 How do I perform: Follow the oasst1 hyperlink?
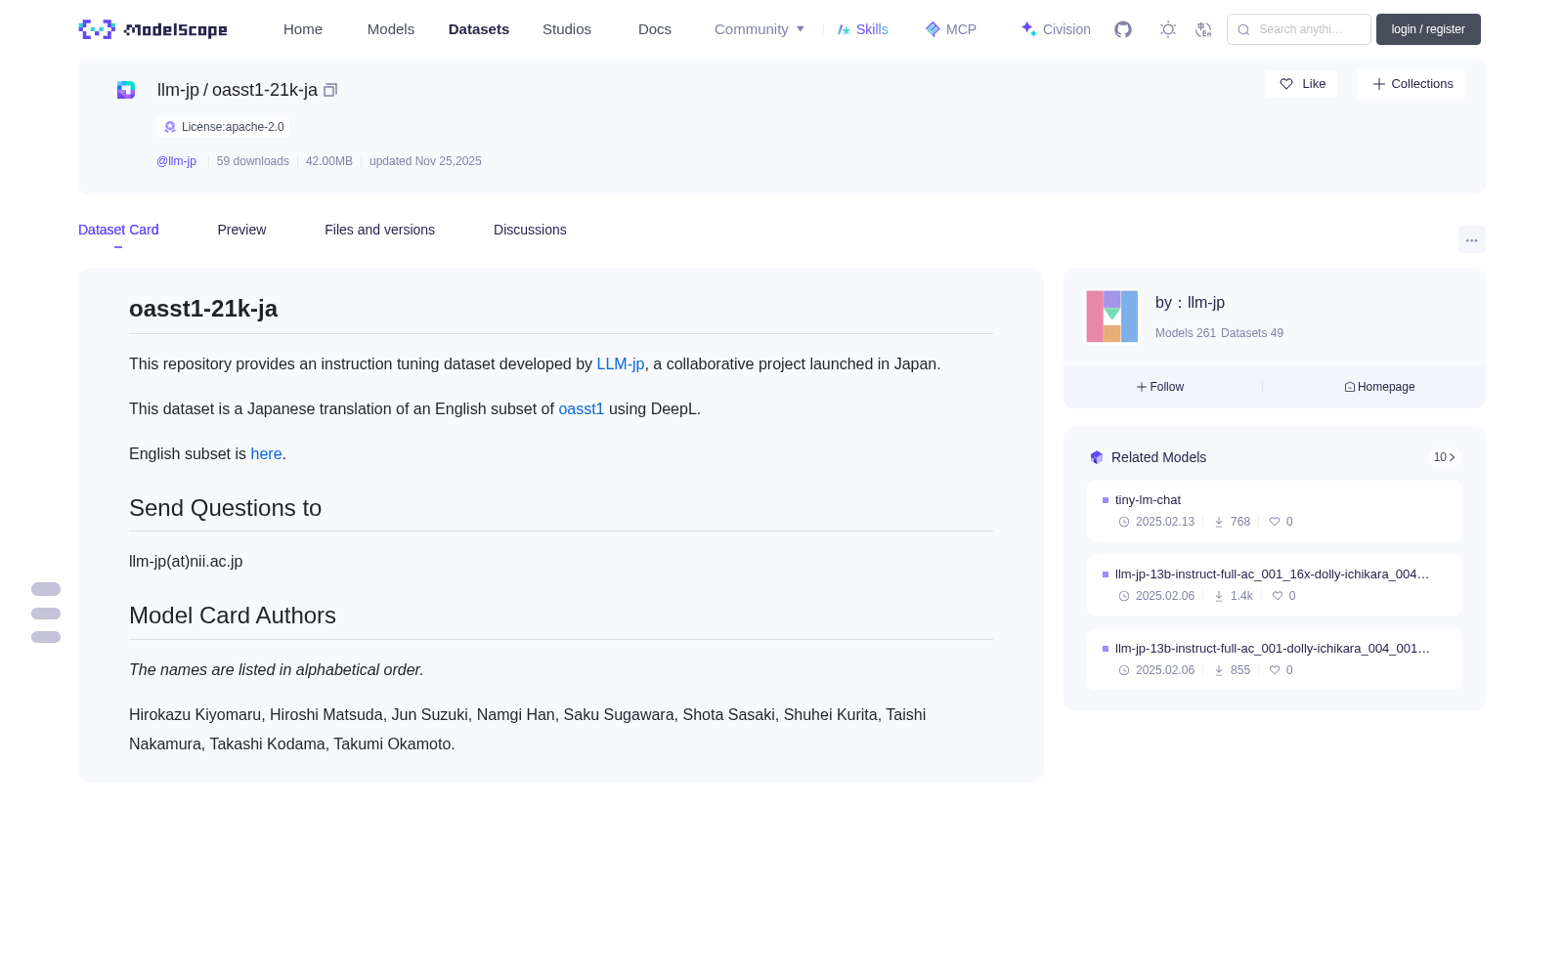[x=582, y=408]
